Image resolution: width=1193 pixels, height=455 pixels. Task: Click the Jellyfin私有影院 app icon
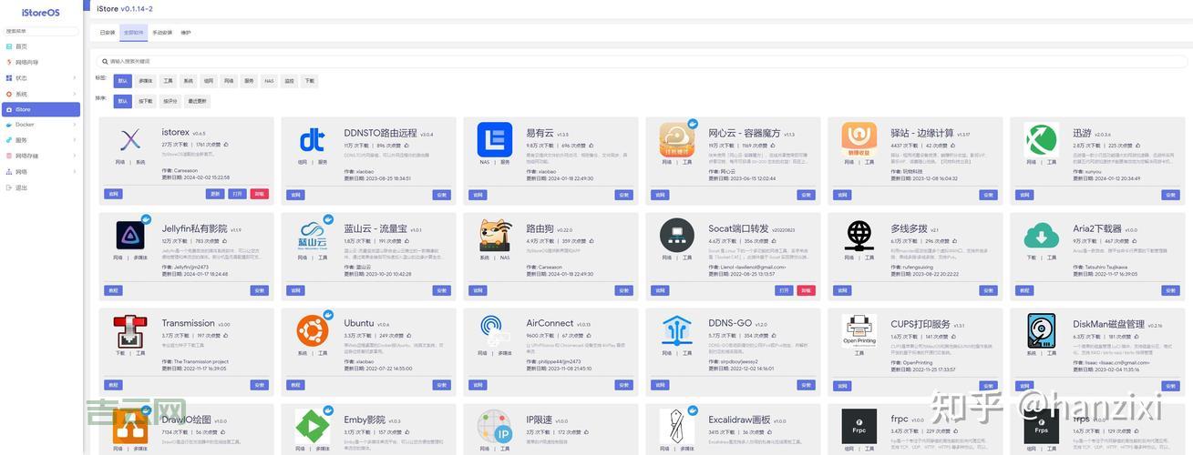[130, 235]
